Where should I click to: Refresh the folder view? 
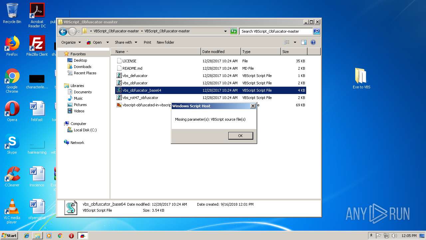pyautogui.click(x=234, y=31)
